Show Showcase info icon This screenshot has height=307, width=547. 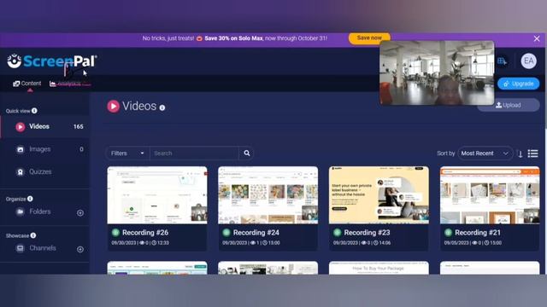(33, 235)
